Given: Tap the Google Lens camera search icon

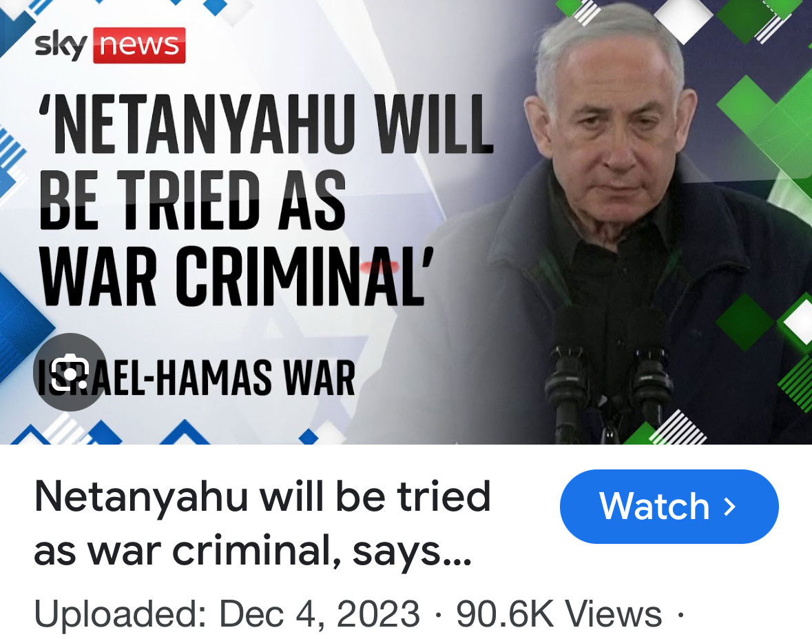Looking at the screenshot, I should 70,372.
